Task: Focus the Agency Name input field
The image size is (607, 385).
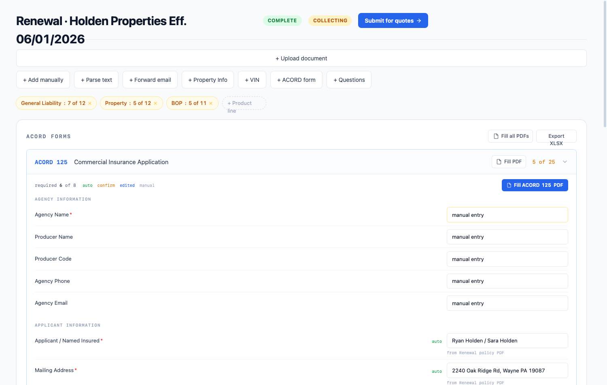Action: [x=507, y=215]
